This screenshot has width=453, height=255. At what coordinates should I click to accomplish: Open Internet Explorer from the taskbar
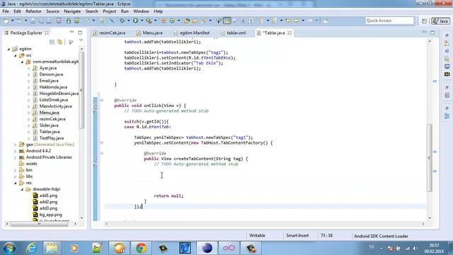31,248
